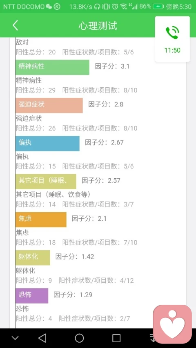Select the orange 焦虑 bar

click(41, 219)
